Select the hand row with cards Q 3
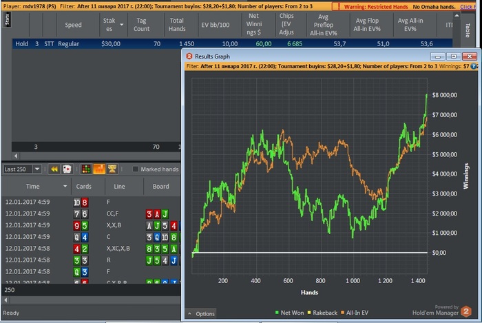This screenshot has width=482, height=323. (x=92, y=271)
